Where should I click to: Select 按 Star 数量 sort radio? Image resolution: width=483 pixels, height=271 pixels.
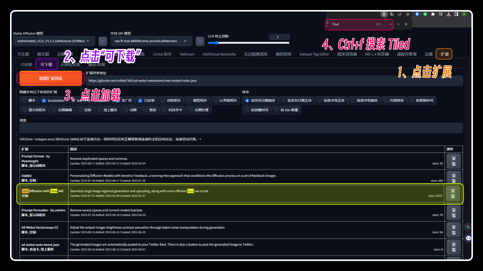click(277, 110)
